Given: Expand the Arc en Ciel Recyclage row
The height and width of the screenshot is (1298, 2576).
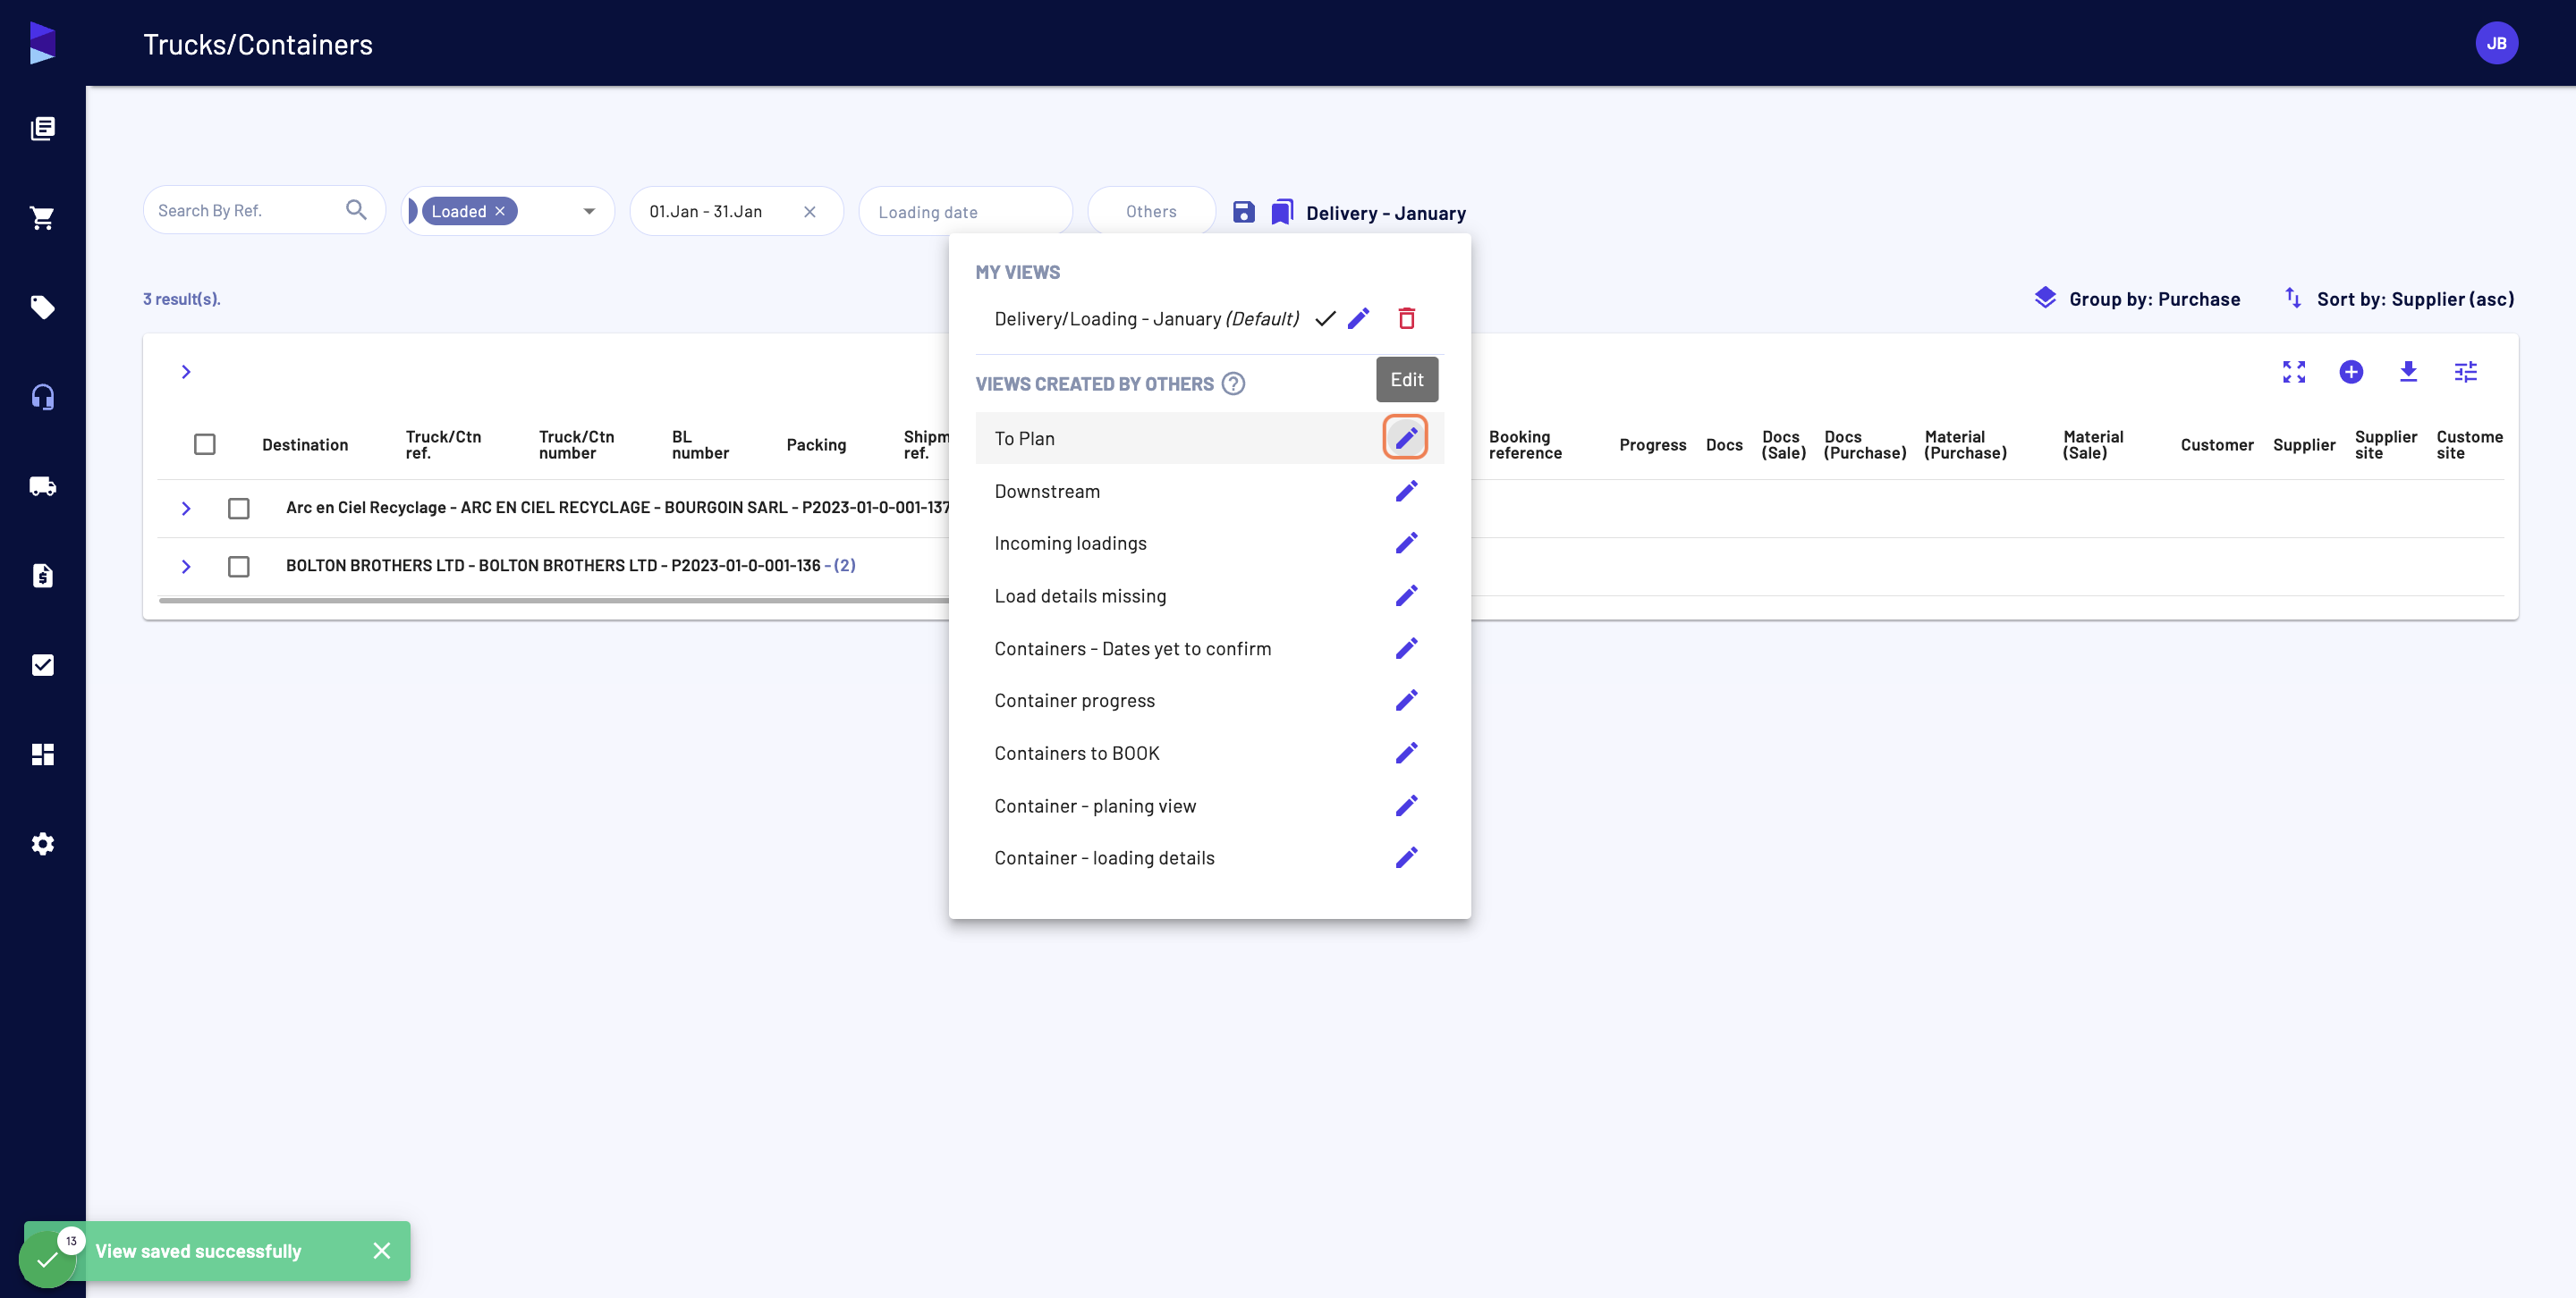Looking at the screenshot, I should [x=186, y=509].
